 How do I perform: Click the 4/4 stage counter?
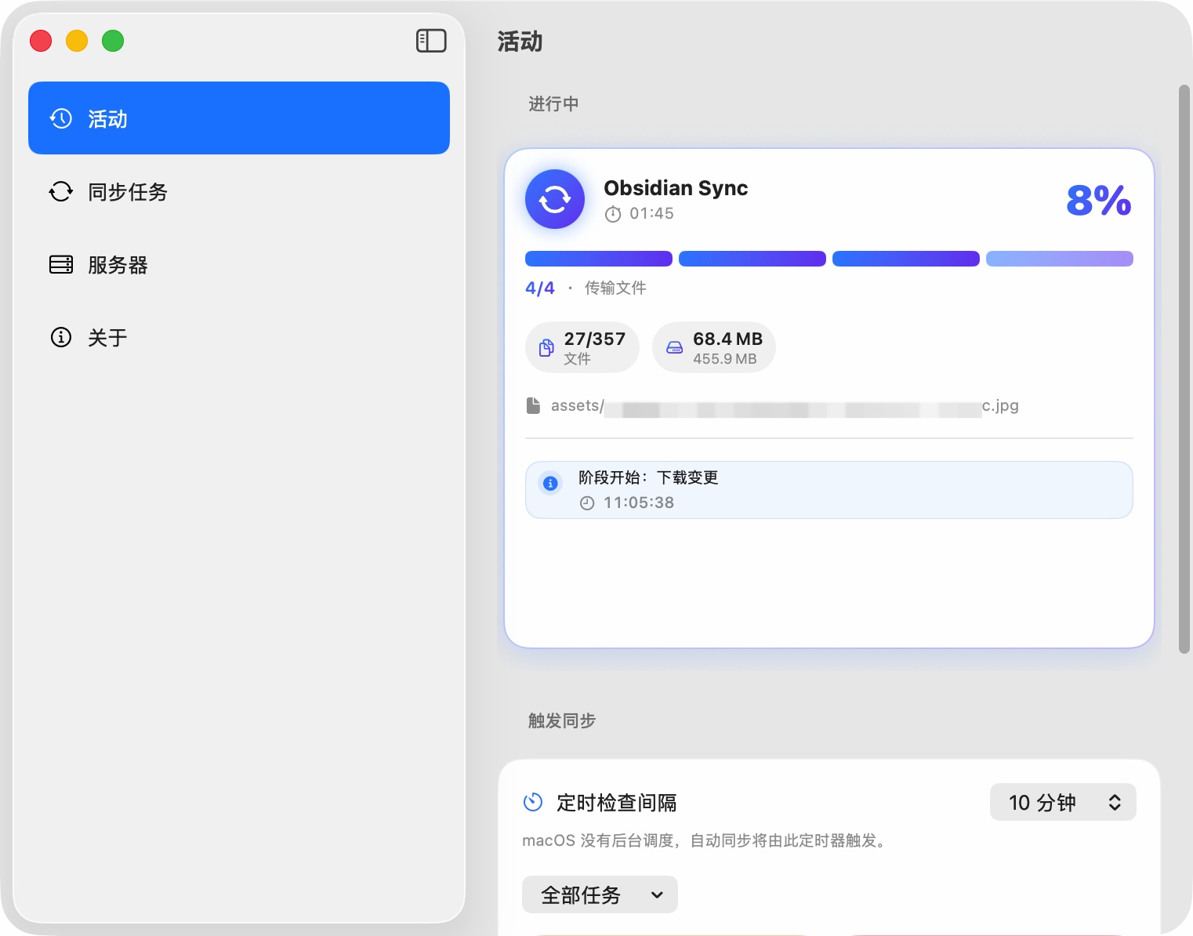540,288
